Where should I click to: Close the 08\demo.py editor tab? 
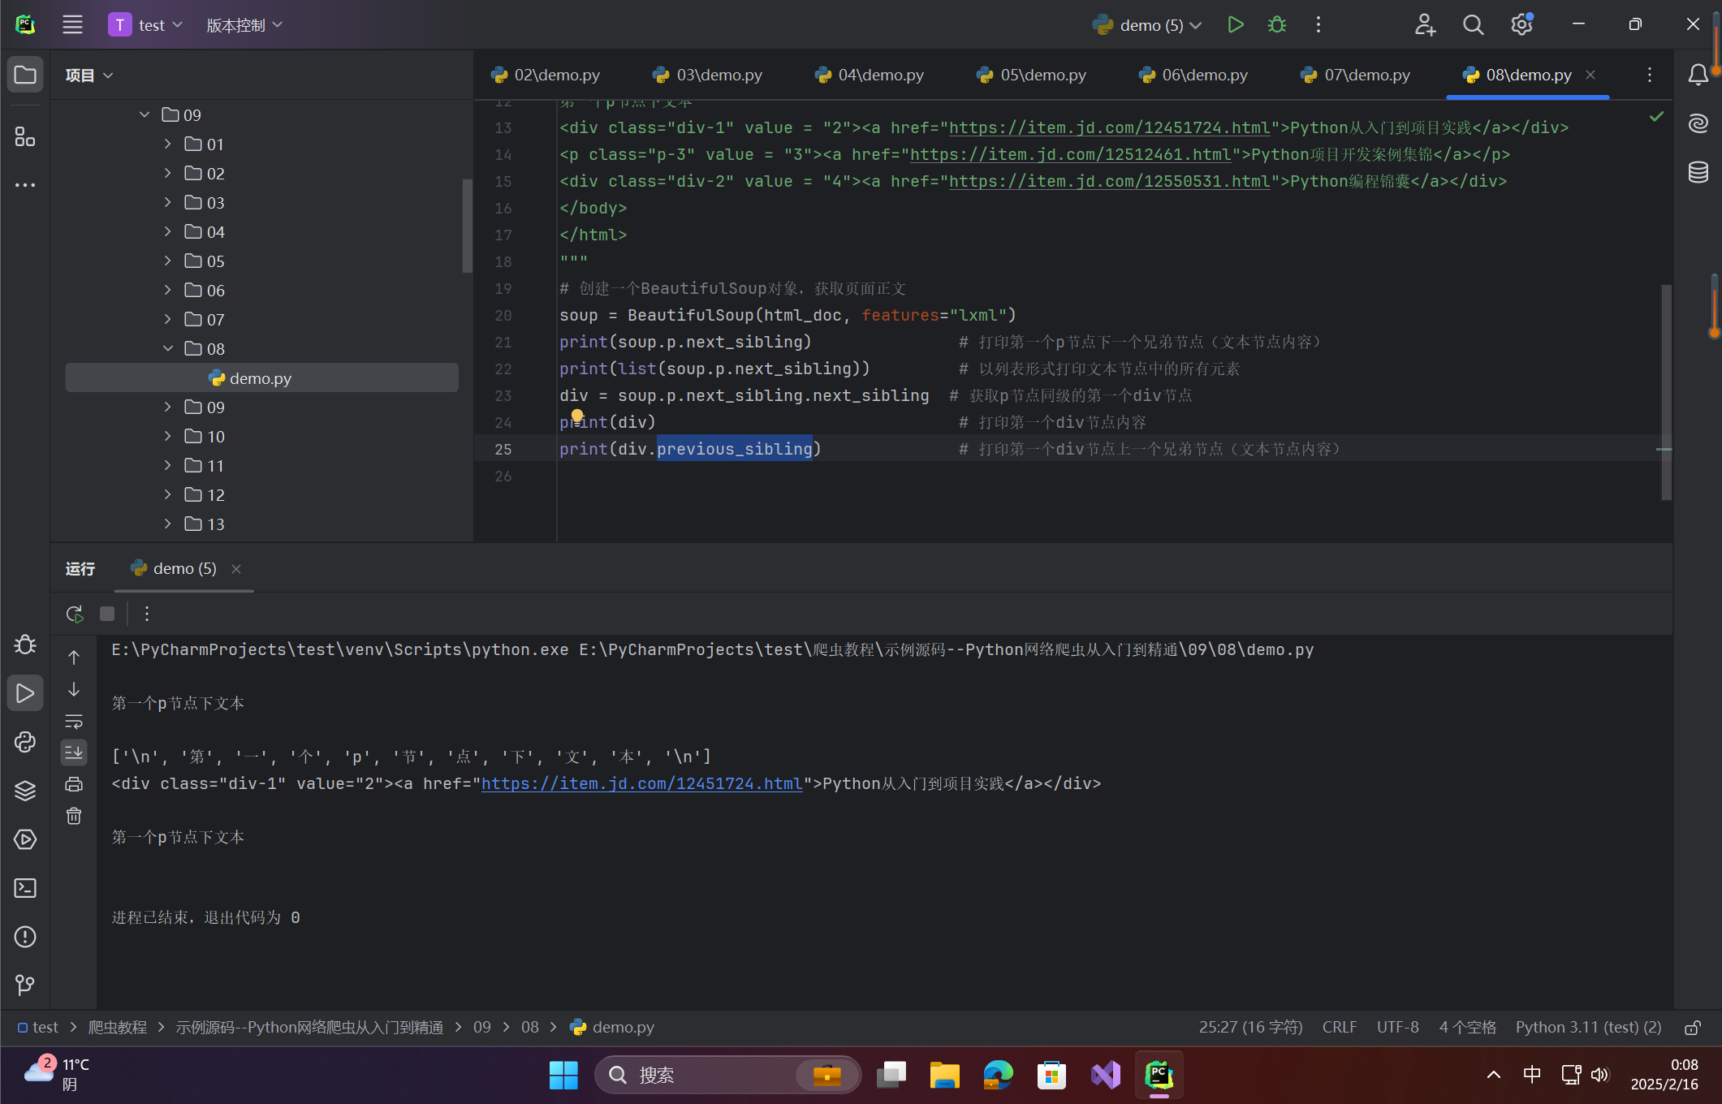1590,75
